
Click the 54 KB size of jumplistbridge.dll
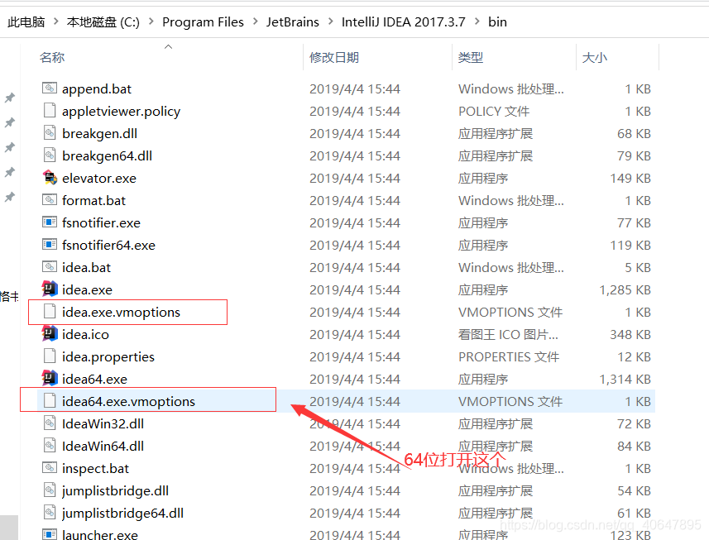point(634,490)
